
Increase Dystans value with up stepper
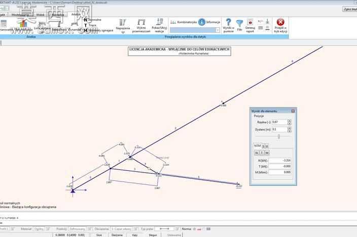click(290, 128)
